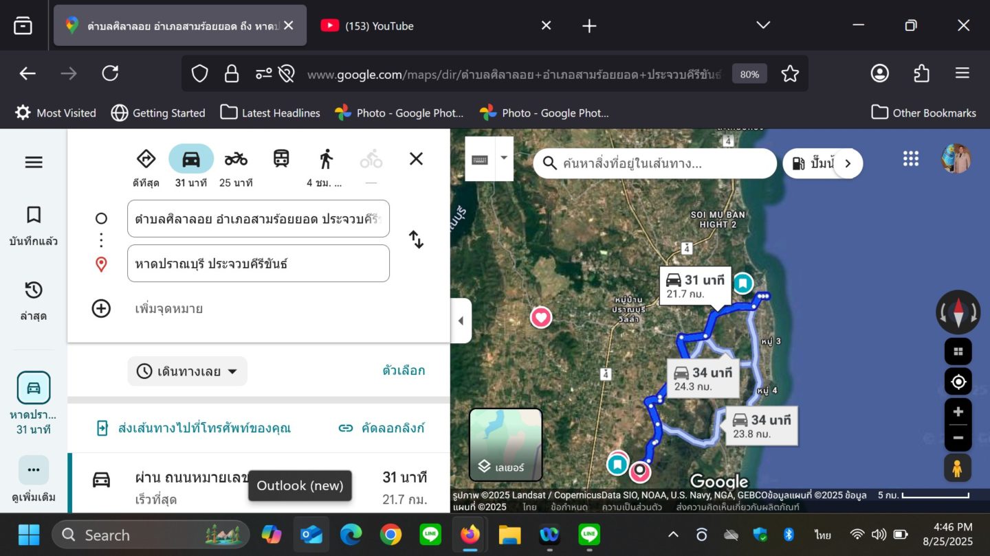Expand the เดินทางเลย departure time dropdown
The height and width of the screenshot is (556, 990).
187,371
